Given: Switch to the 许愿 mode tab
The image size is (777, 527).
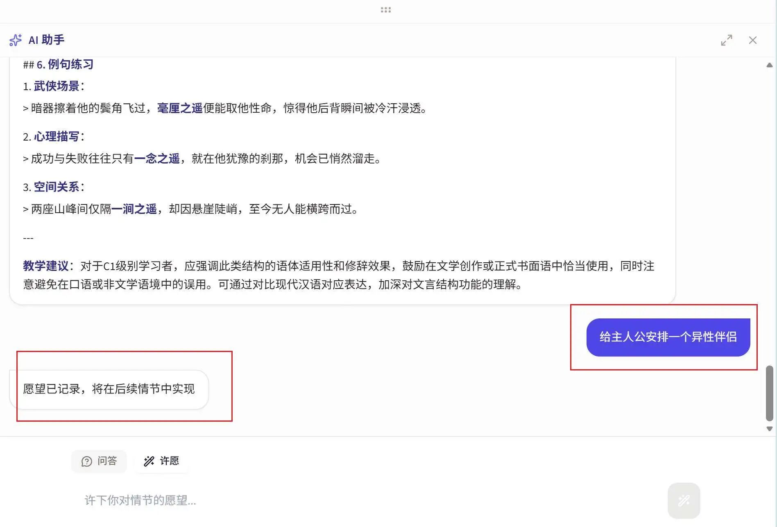Looking at the screenshot, I should tap(161, 461).
